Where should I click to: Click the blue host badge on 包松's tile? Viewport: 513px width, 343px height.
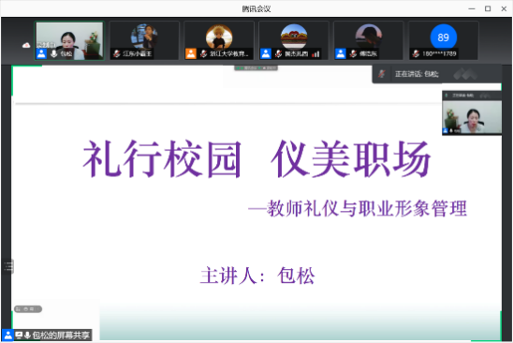[x=41, y=53]
